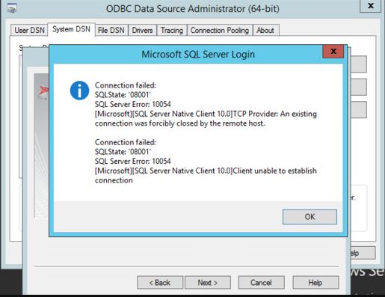The image size is (385, 297).
Task: Click the Back button in the wizard
Action: click(160, 283)
